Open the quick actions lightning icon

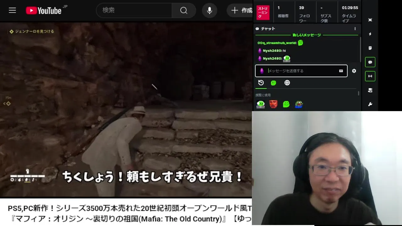tap(370, 34)
